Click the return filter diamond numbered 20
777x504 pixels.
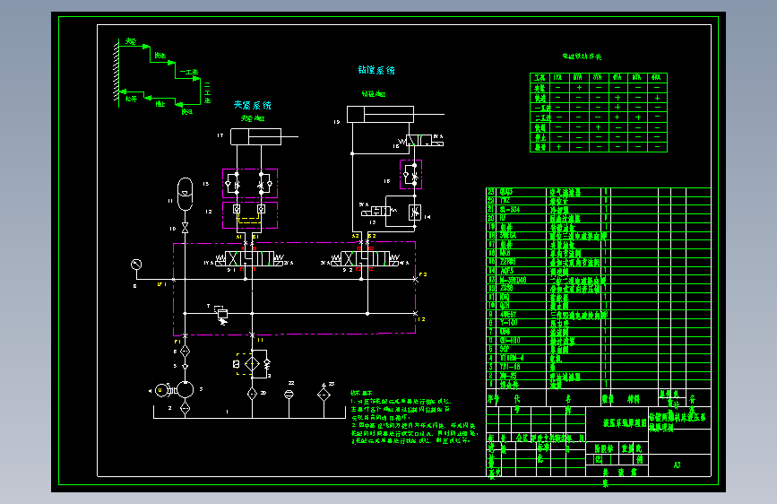pyautogui.click(x=252, y=394)
